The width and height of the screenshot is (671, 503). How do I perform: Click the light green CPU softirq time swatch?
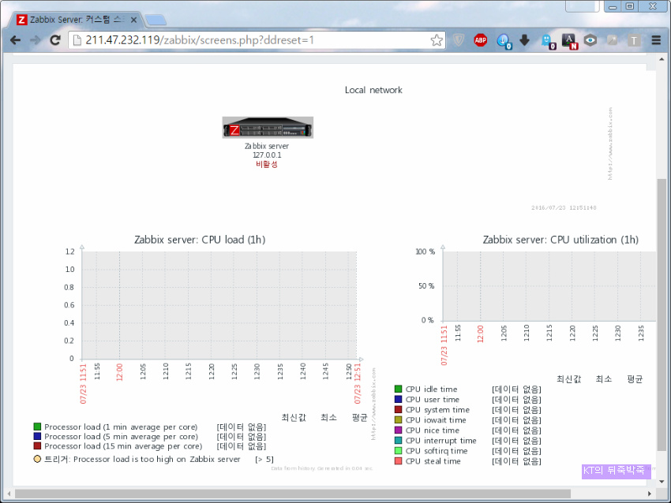(x=399, y=450)
